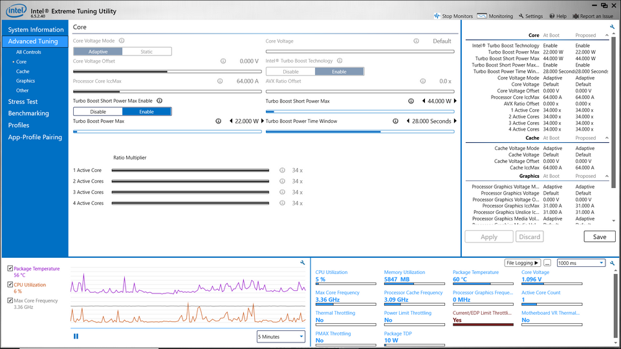The height and width of the screenshot is (349, 621).
Task: Open the 1000 ms interval dropdown
Action: pos(581,263)
